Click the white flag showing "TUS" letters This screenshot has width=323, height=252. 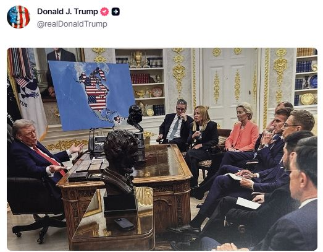(31, 105)
